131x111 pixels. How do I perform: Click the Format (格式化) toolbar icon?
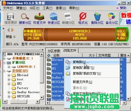point(83,19)
